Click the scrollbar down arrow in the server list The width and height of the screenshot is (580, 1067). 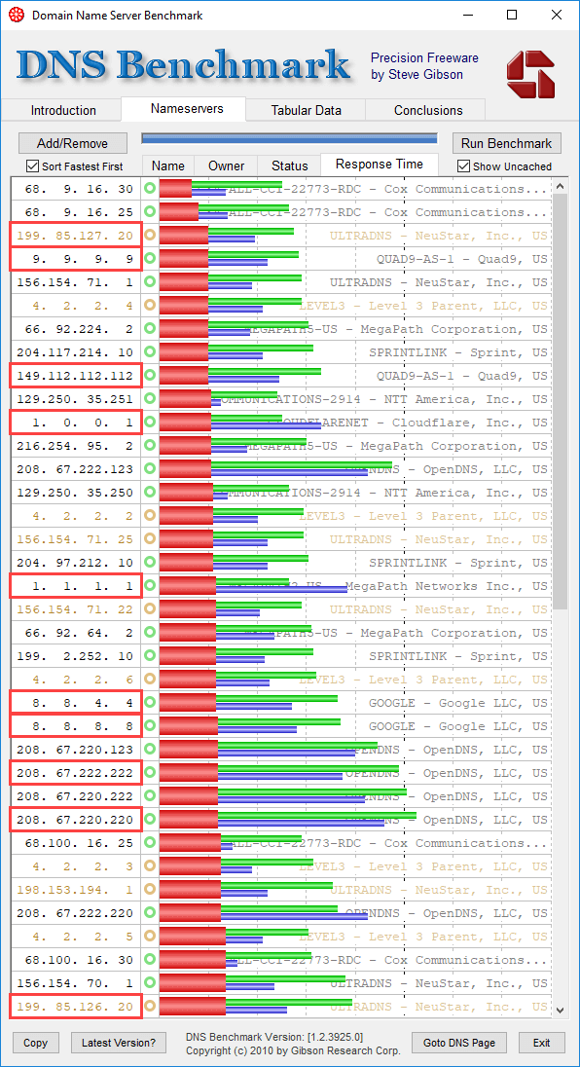pyautogui.click(x=561, y=1010)
